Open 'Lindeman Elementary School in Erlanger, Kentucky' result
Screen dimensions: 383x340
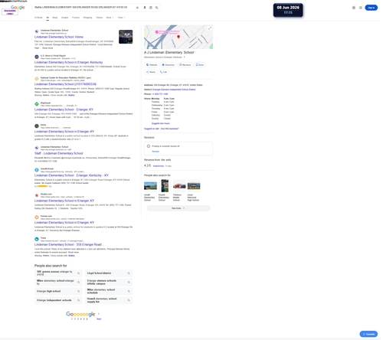click(68, 62)
